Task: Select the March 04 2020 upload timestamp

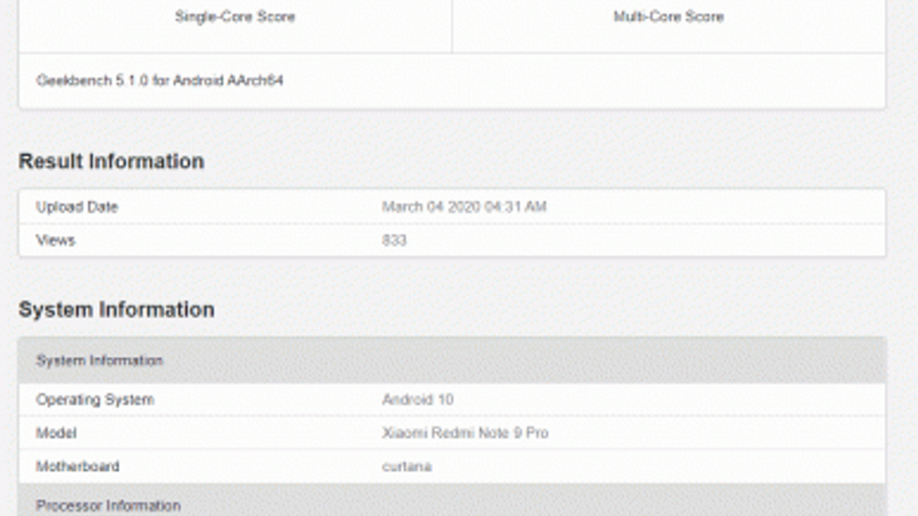Action: 464,207
